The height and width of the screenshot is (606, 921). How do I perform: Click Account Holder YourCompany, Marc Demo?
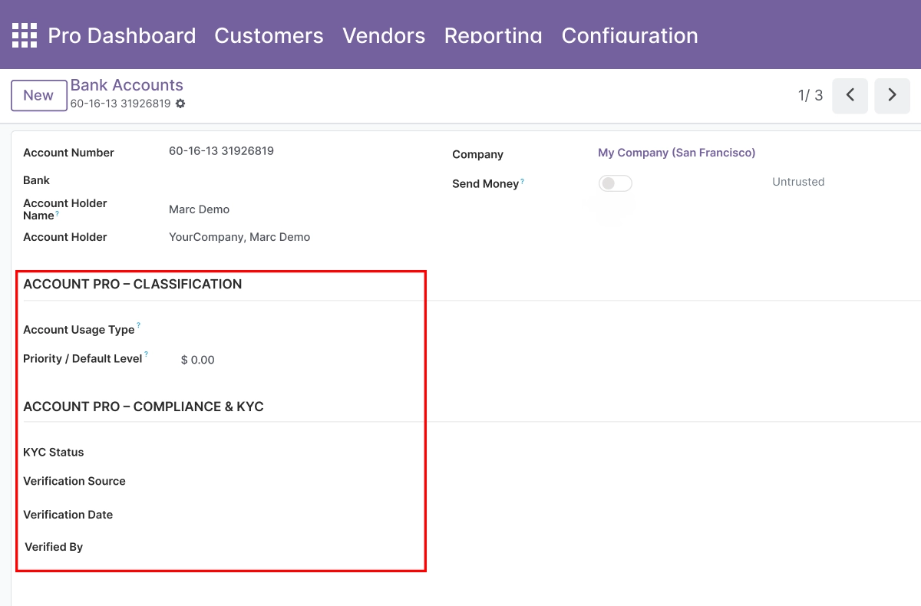[239, 237]
